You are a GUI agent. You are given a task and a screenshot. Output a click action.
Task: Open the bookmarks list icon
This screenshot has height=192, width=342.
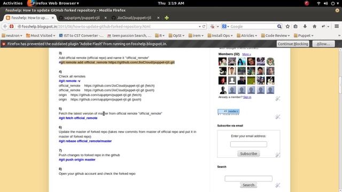point(296,26)
